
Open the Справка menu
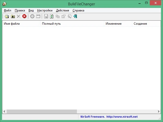point(78,10)
